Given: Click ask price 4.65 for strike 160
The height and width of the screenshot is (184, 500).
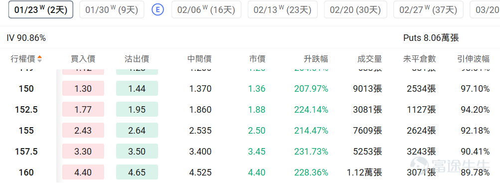Looking at the screenshot, I should 137,173.
